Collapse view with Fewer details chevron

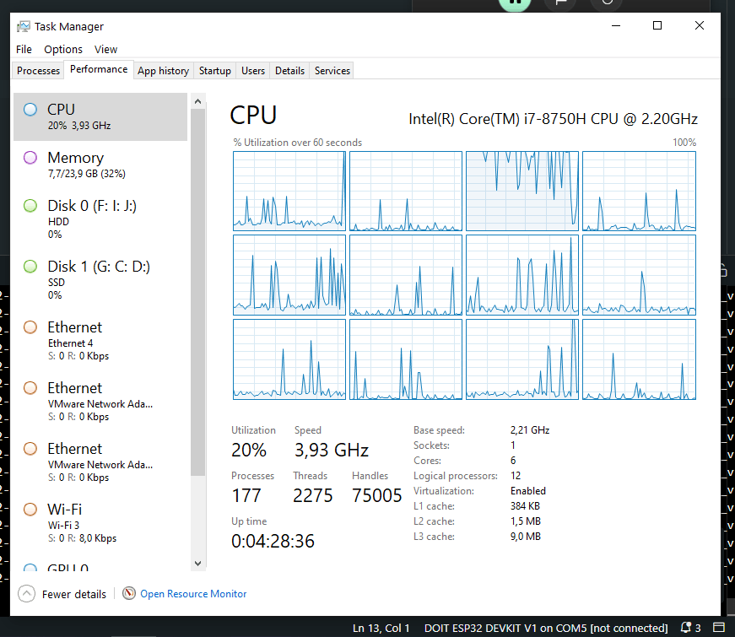tap(26, 594)
